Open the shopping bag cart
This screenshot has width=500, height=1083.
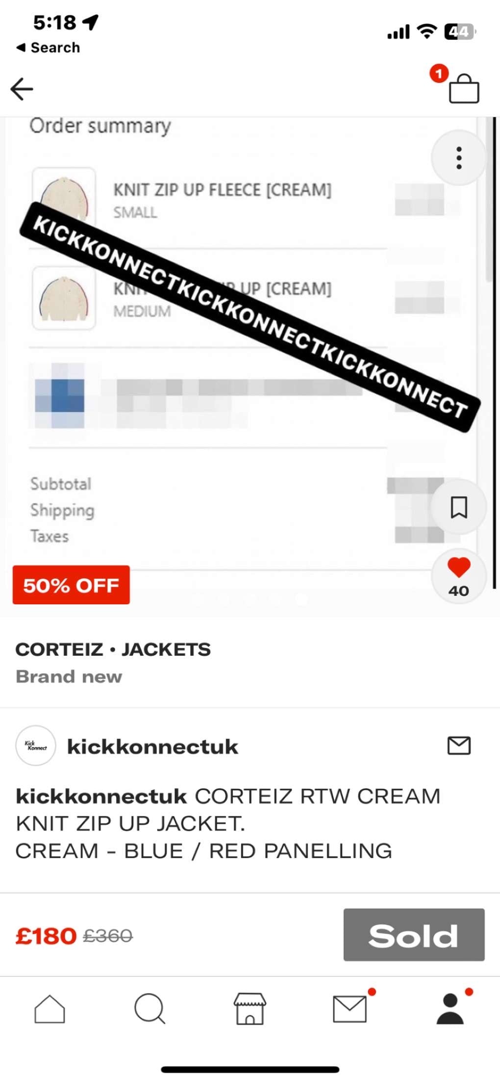tap(464, 89)
